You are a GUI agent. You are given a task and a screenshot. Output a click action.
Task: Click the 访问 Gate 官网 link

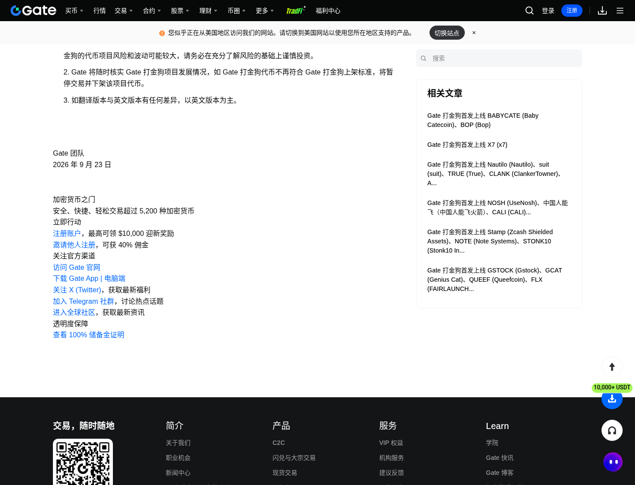77,267
